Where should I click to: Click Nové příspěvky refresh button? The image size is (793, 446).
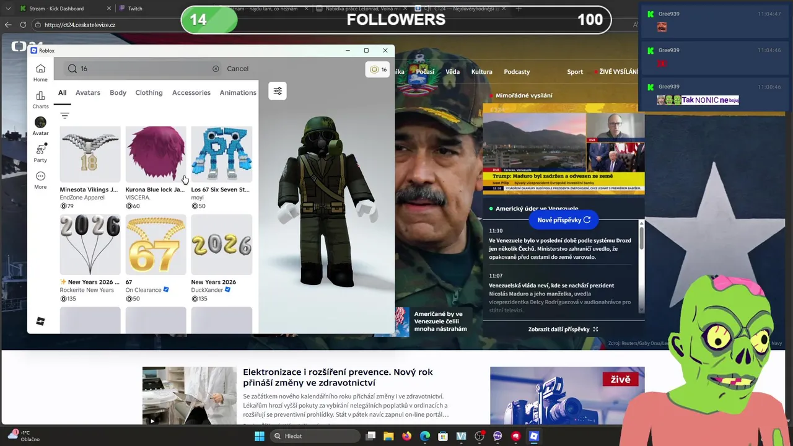[x=564, y=220]
